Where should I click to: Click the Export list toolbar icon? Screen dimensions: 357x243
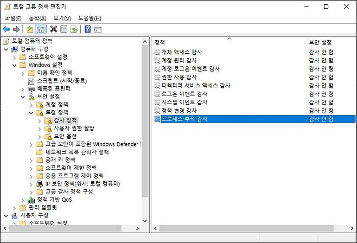click(74, 29)
